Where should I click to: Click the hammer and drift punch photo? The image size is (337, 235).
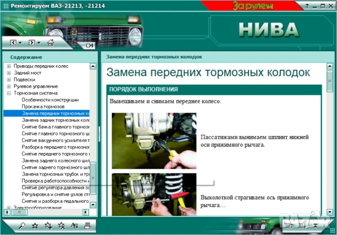click(154, 194)
